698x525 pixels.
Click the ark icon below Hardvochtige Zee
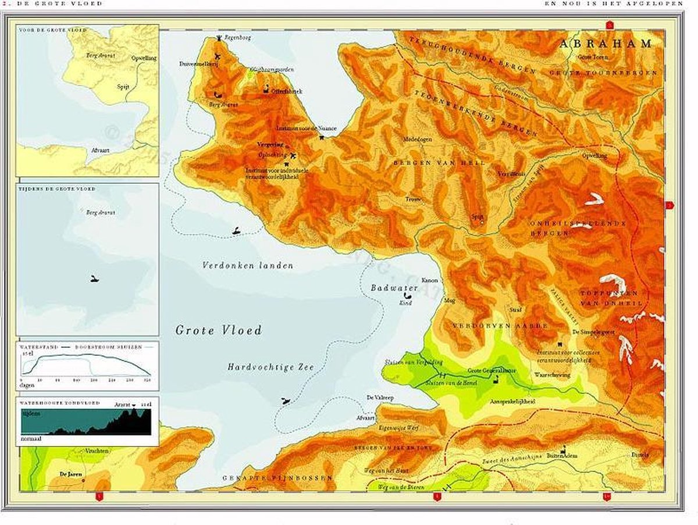286,401
